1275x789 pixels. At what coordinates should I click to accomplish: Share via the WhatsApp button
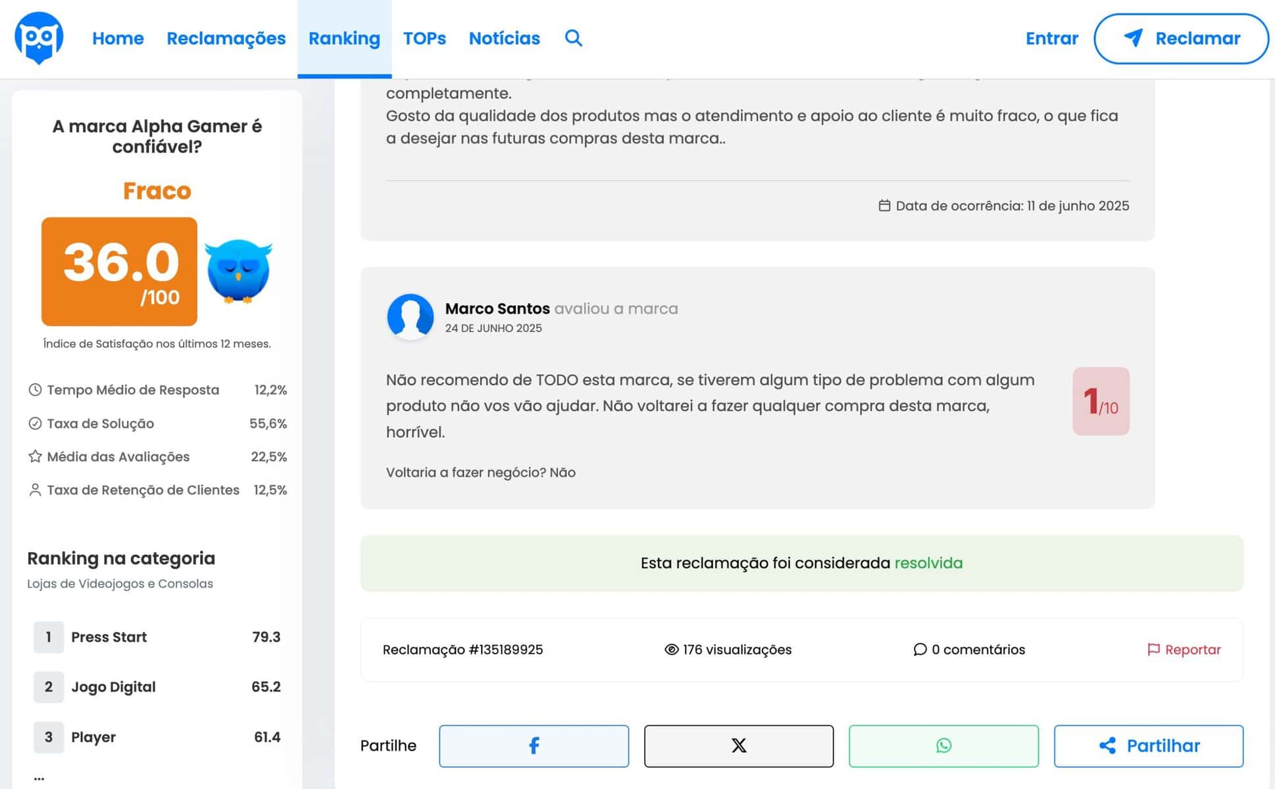click(943, 746)
